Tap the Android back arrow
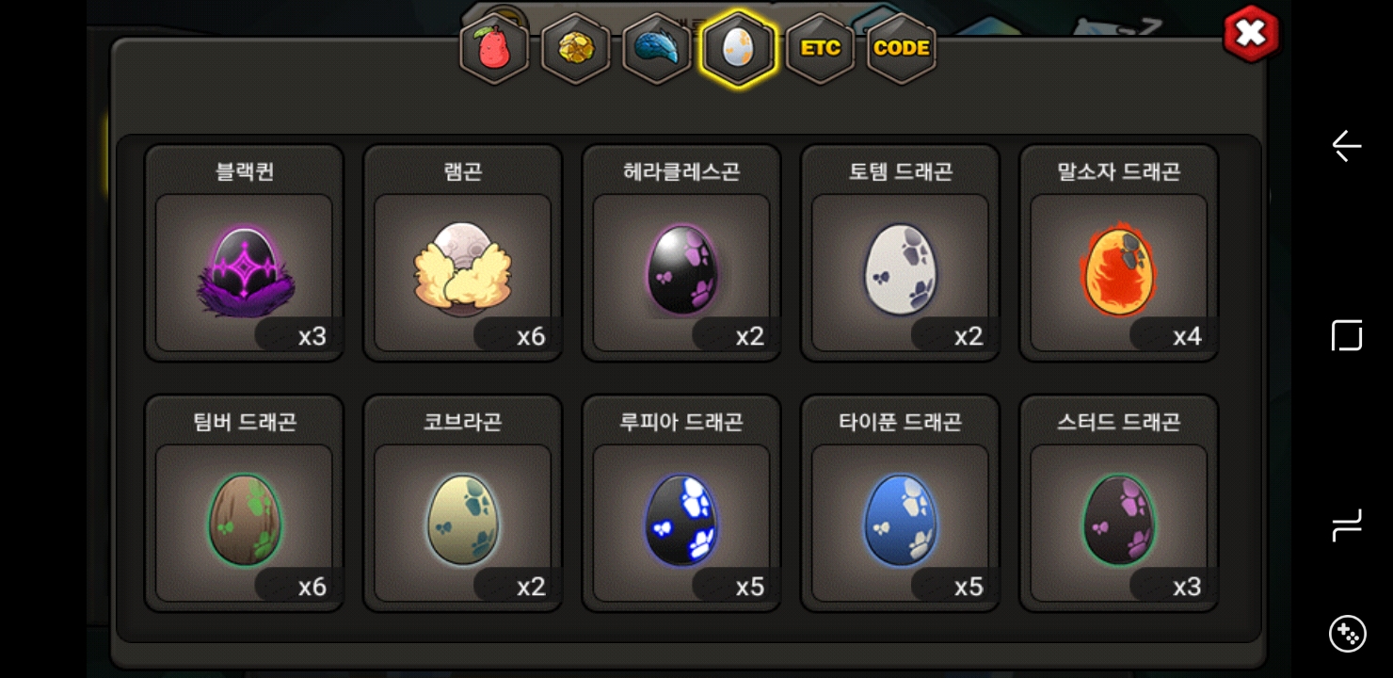The width and height of the screenshot is (1393, 678). coord(1347,146)
